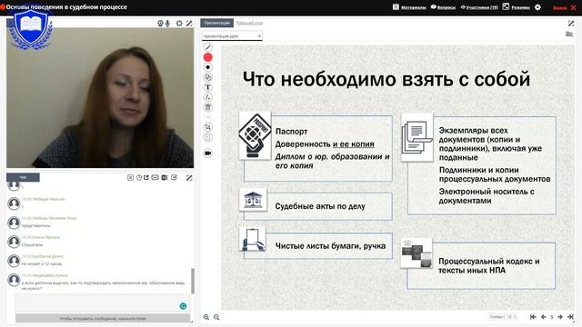Click the chat scrollbar thumb
Screen dimensions: 582x327
[192, 281]
